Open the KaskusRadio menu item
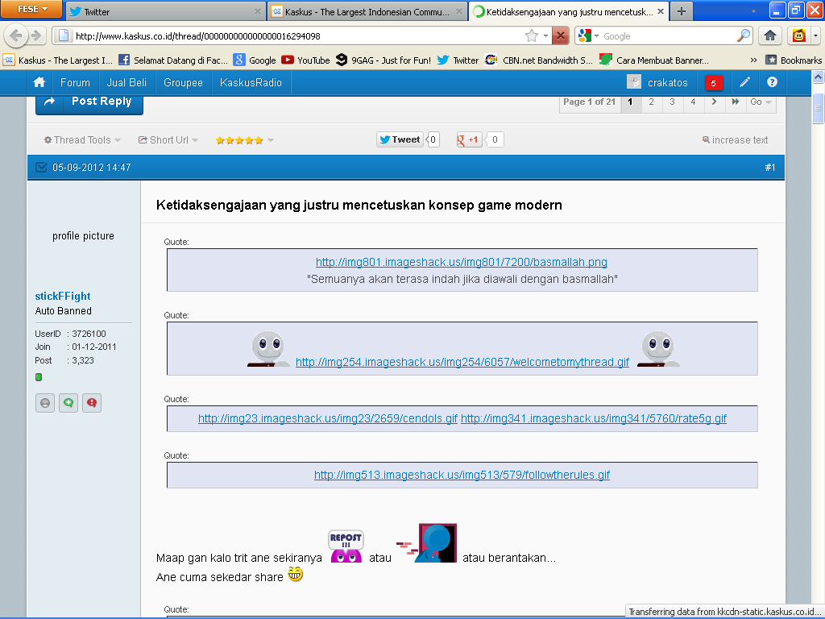Image resolution: width=825 pixels, height=619 pixels. click(251, 83)
